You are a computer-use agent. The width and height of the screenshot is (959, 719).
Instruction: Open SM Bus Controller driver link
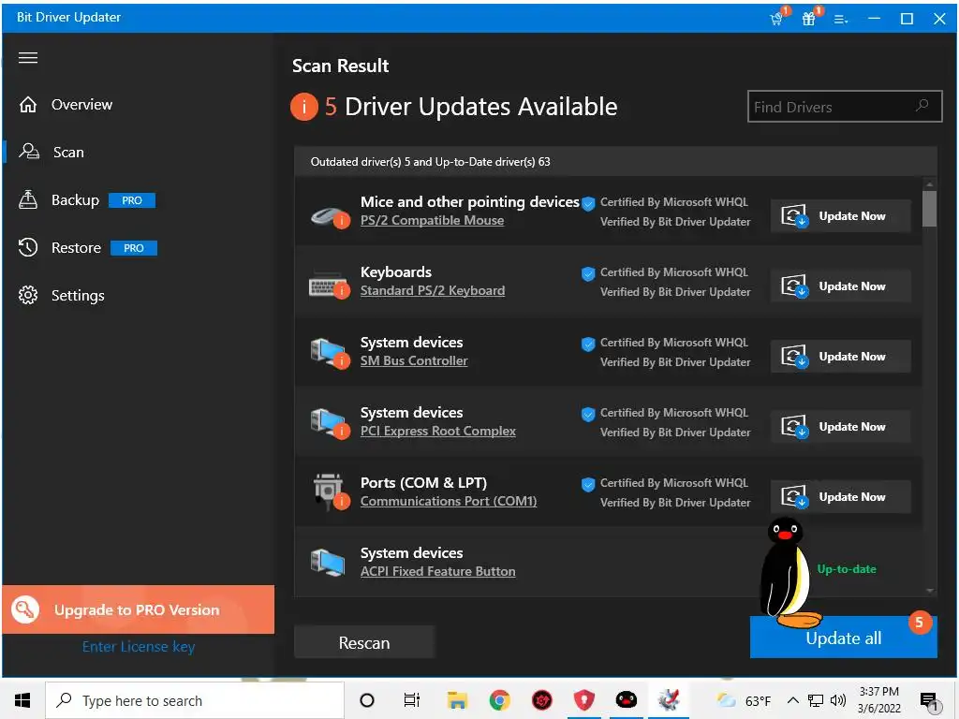(x=414, y=361)
